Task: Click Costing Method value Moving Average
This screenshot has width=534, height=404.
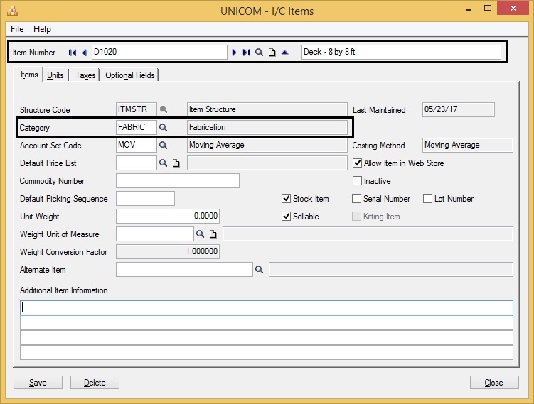Action: 468,146
